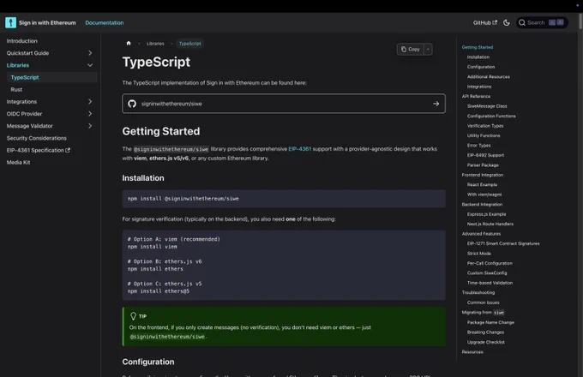This screenshot has width=583, height=377.
Task: Open the signinwithethereum/siwe repository card
Action: point(284,104)
